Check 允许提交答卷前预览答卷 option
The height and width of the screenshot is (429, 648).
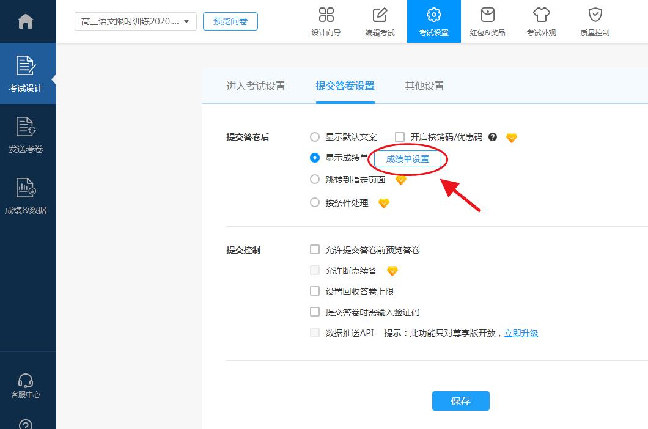[315, 249]
